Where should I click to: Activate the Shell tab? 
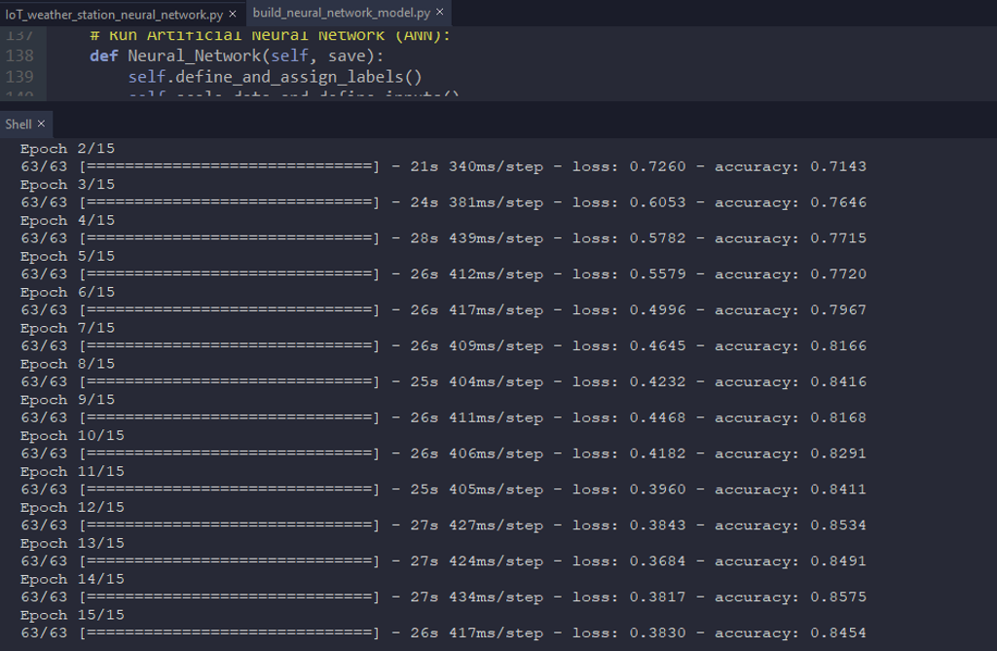tap(18, 125)
